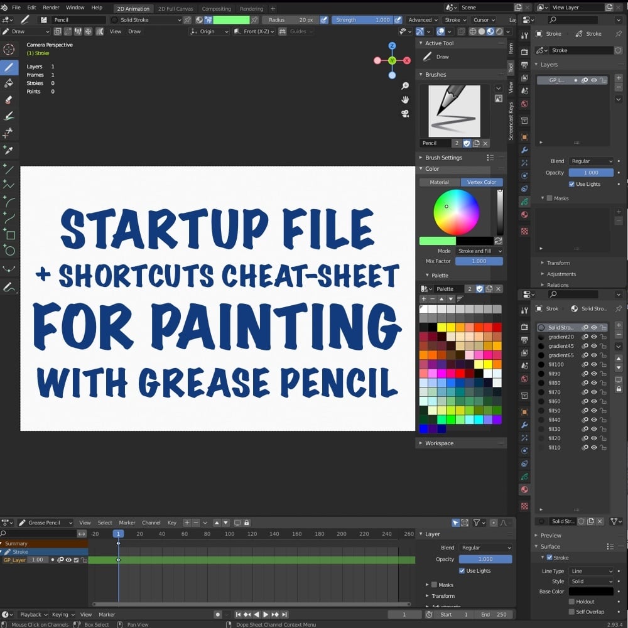628x628 pixels.
Task: Select the Line tool
Action: 9,170
